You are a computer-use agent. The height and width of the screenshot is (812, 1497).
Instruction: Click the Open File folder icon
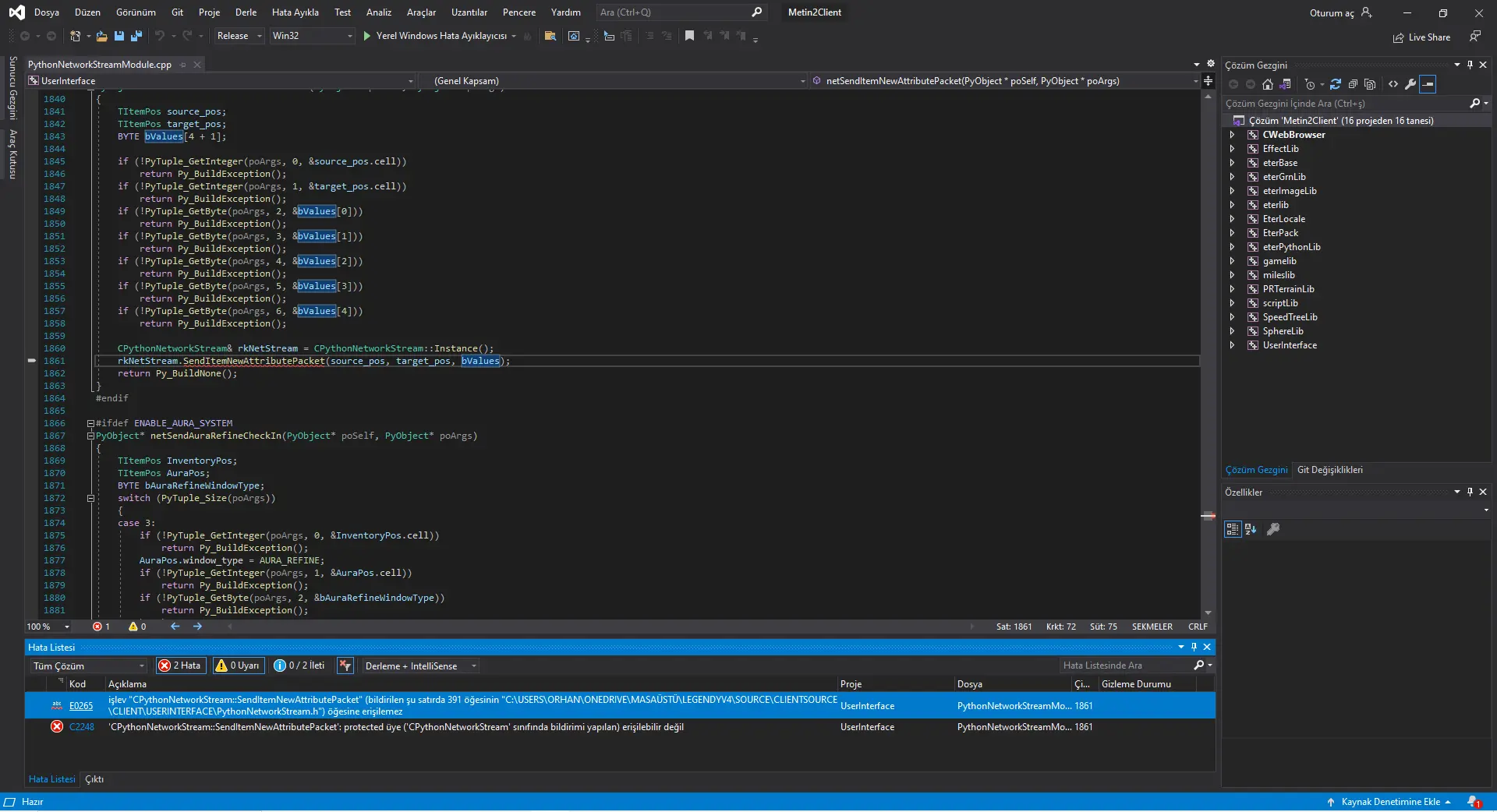click(102, 36)
